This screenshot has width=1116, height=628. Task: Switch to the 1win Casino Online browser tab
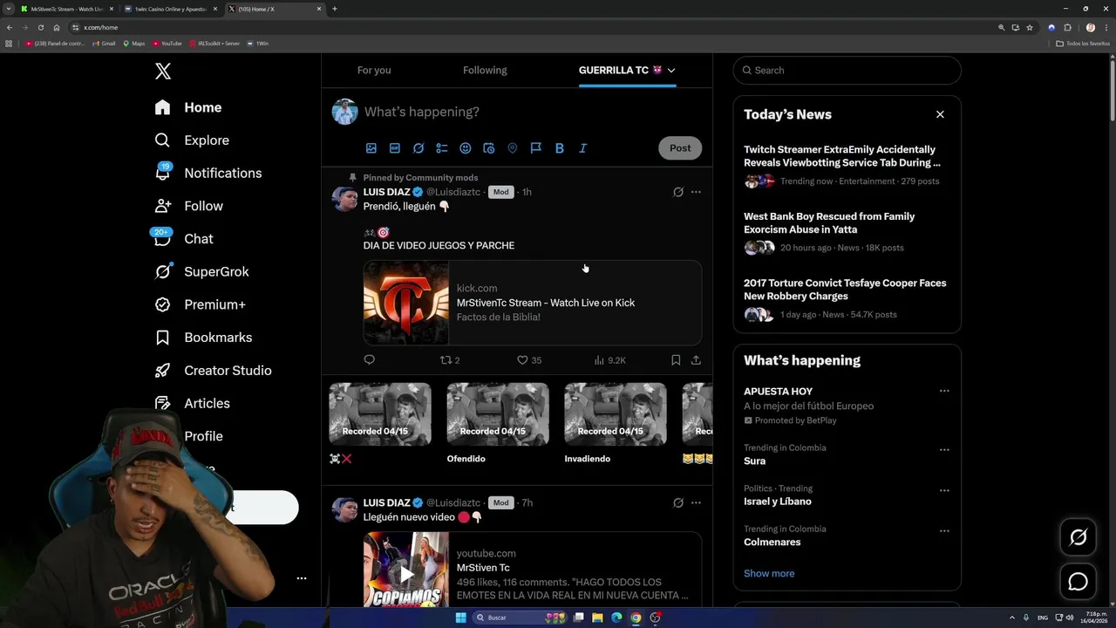tap(171, 9)
